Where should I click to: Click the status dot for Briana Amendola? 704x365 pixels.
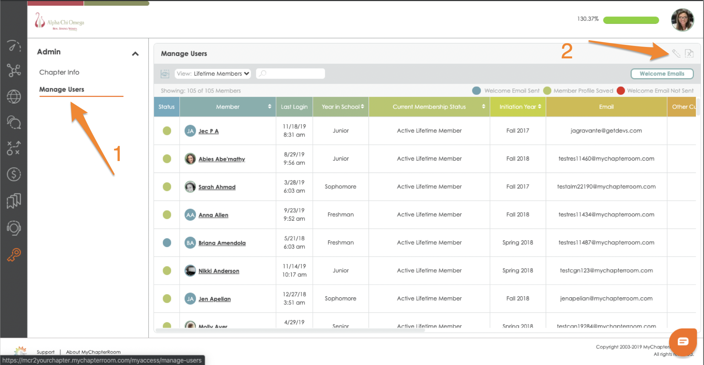click(167, 243)
